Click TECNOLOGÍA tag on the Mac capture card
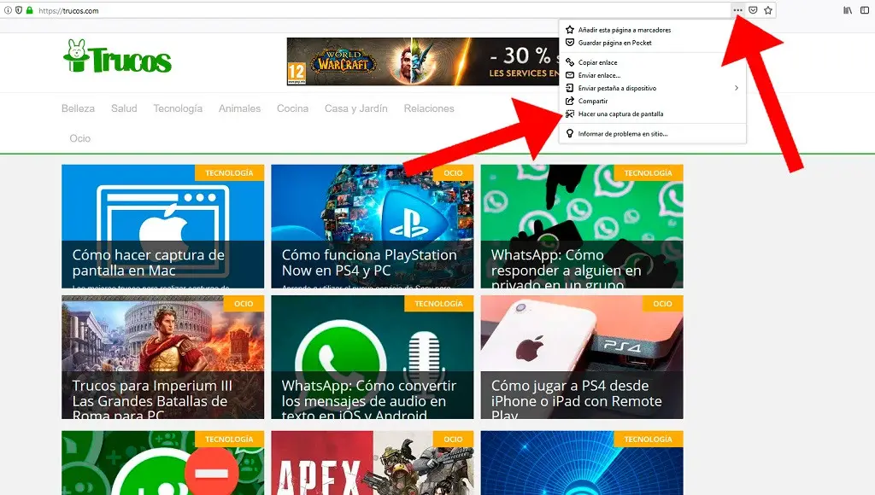 [229, 172]
